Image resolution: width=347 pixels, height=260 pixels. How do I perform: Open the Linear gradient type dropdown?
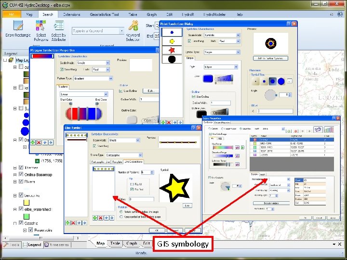(106, 94)
